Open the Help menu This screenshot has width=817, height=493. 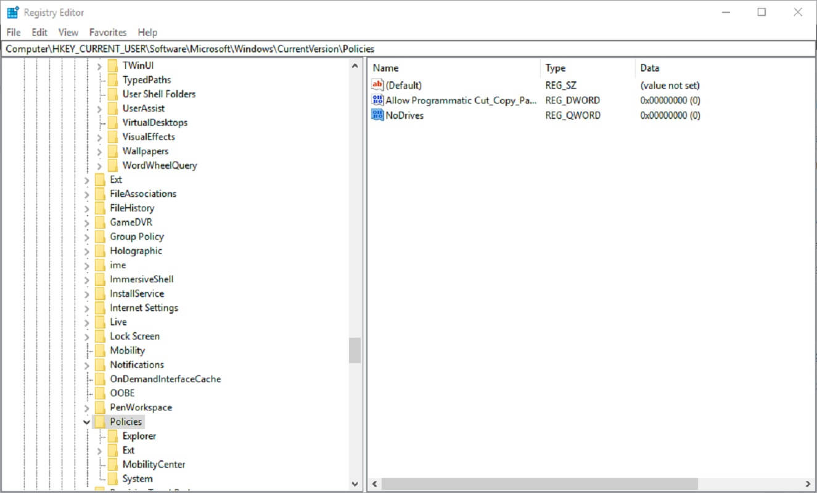coord(147,32)
